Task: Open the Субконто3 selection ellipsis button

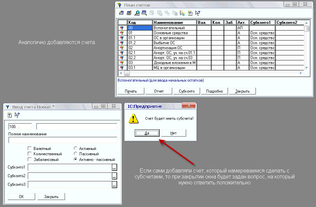Action: 114,185
